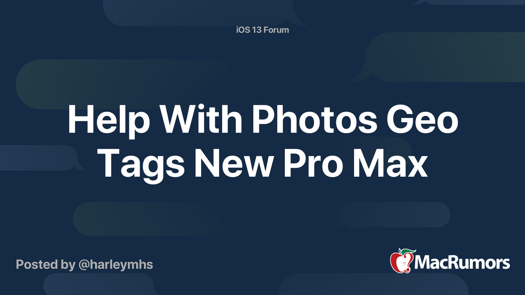Click the "Posted by" text

click(x=46, y=265)
